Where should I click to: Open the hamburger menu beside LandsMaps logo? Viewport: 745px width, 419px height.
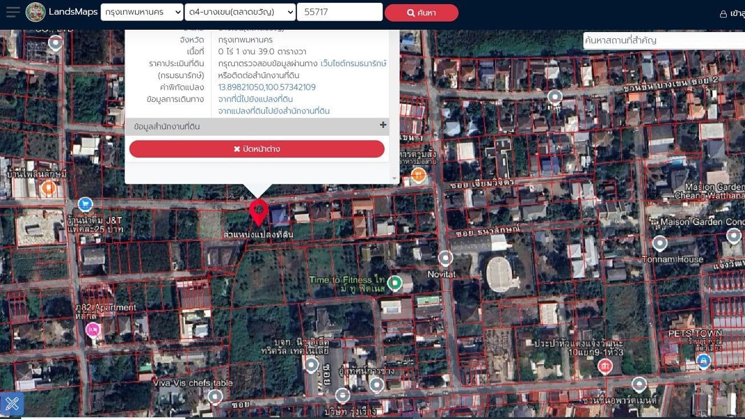[x=13, y=12]
